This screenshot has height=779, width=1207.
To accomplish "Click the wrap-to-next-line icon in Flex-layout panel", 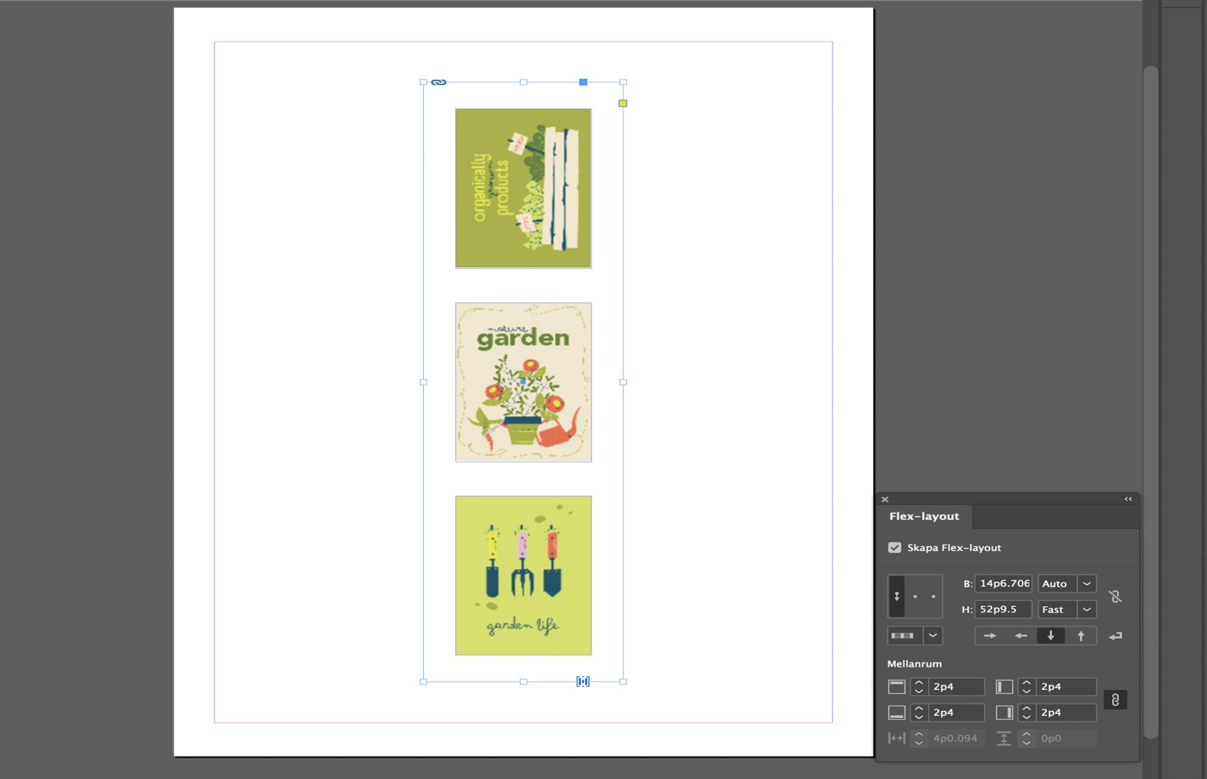I will (1116, 636).
